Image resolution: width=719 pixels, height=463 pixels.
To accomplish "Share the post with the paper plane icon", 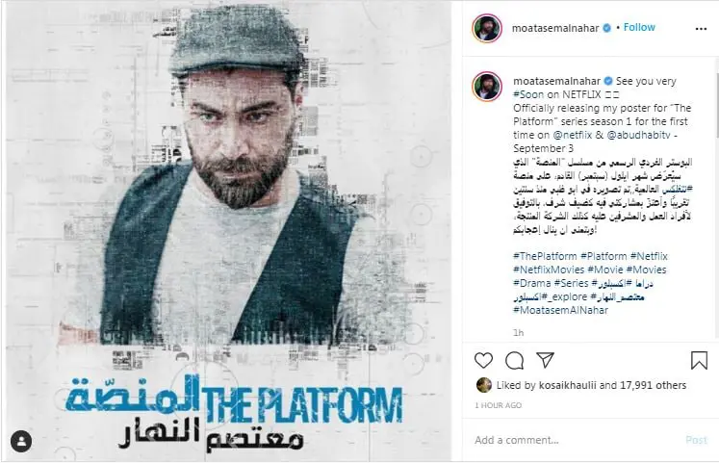I will pyautogui.click(x=545, y=360).
